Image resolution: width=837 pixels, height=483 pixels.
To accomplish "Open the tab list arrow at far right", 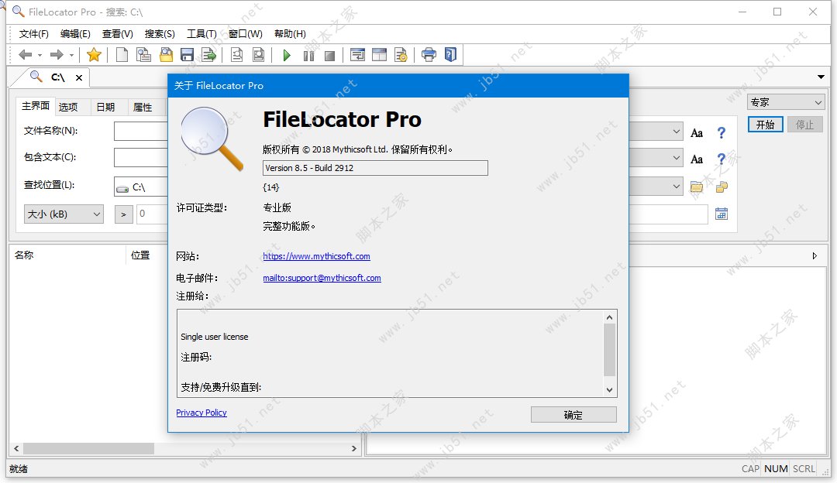I will click(821, 77).
